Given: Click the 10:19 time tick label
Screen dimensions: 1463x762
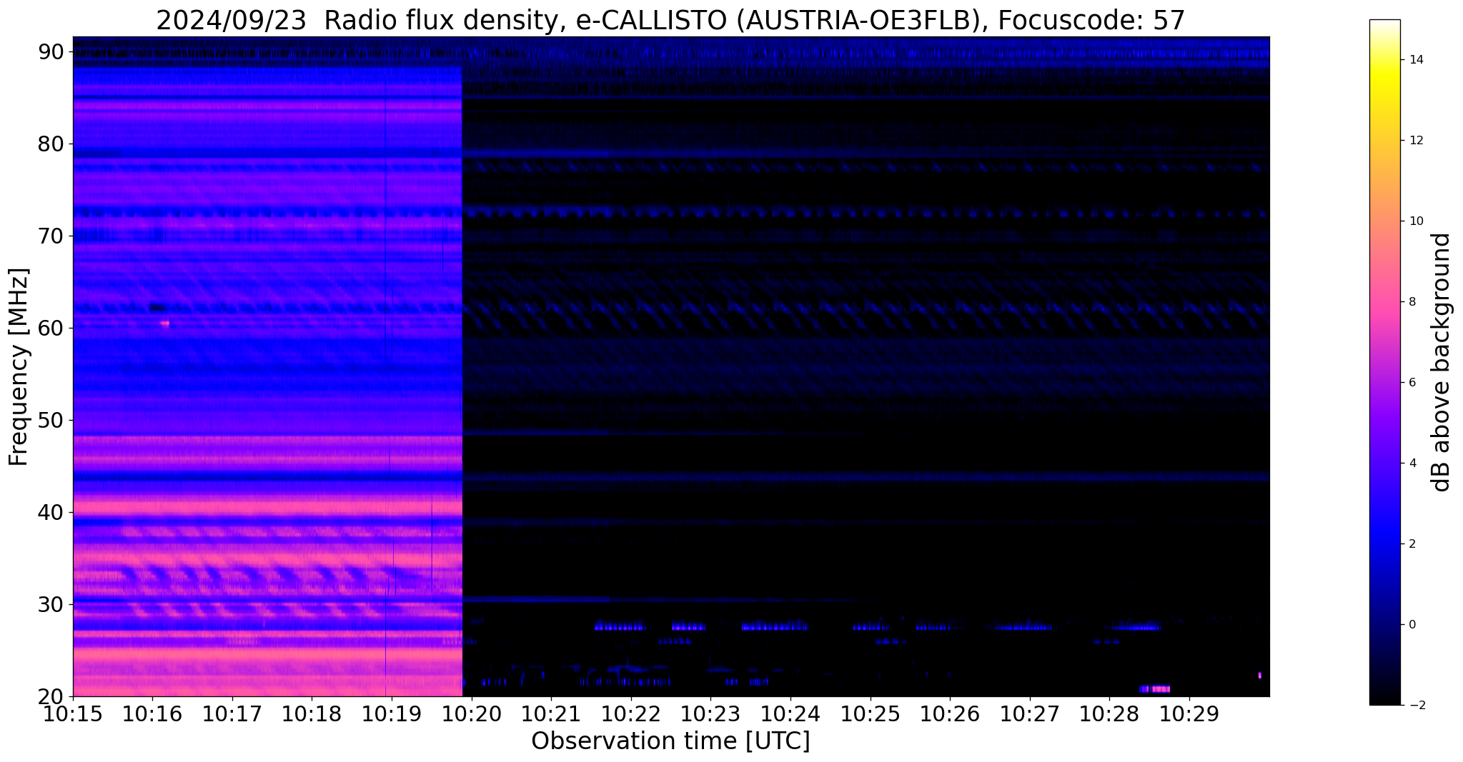Looking at the screenshot, I should [x=392, y=713].
